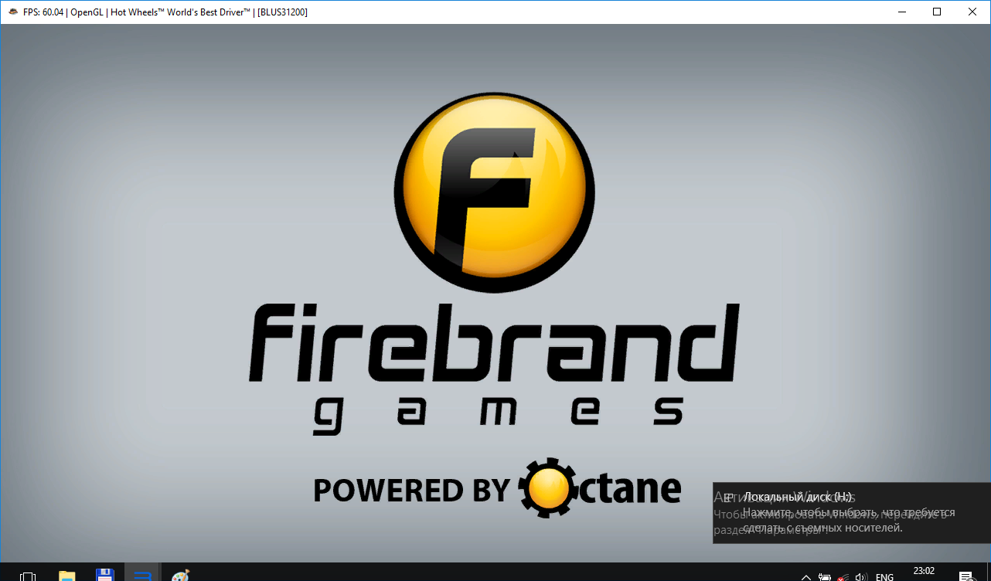991x581 pixels.
Task: Open the paint palette app on taskbar
Action: tap(179, 576)
